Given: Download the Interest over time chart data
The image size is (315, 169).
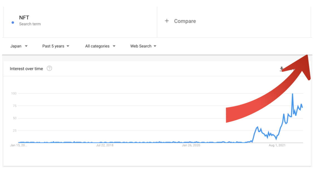Looking at the screenshot, I should click(x=282, y=69).
